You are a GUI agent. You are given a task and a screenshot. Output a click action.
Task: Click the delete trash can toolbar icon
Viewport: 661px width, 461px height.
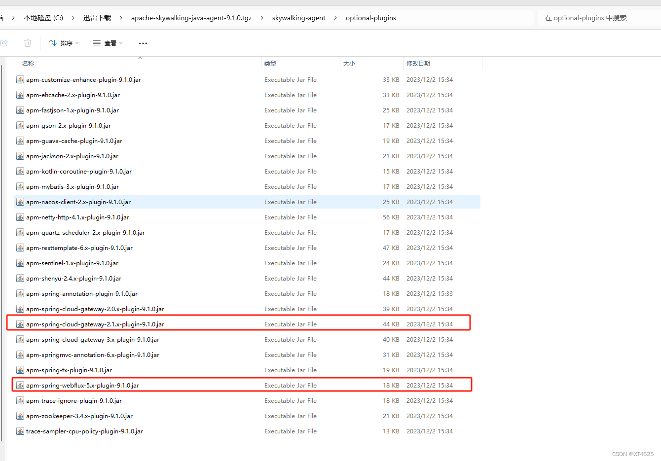(x=28, y=43)
